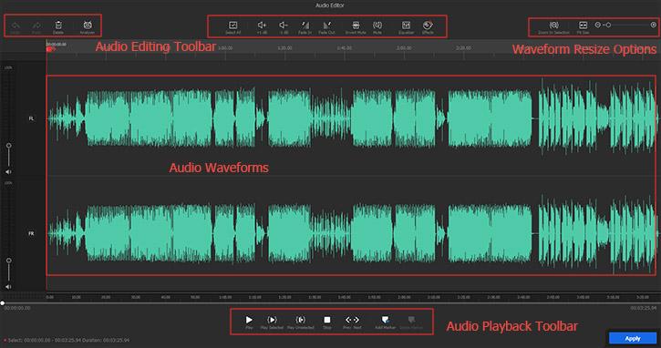This screenshot has width=661, height=348.
Task: Click the Mute icon in editing toolbar
Action: pos(377,26)
